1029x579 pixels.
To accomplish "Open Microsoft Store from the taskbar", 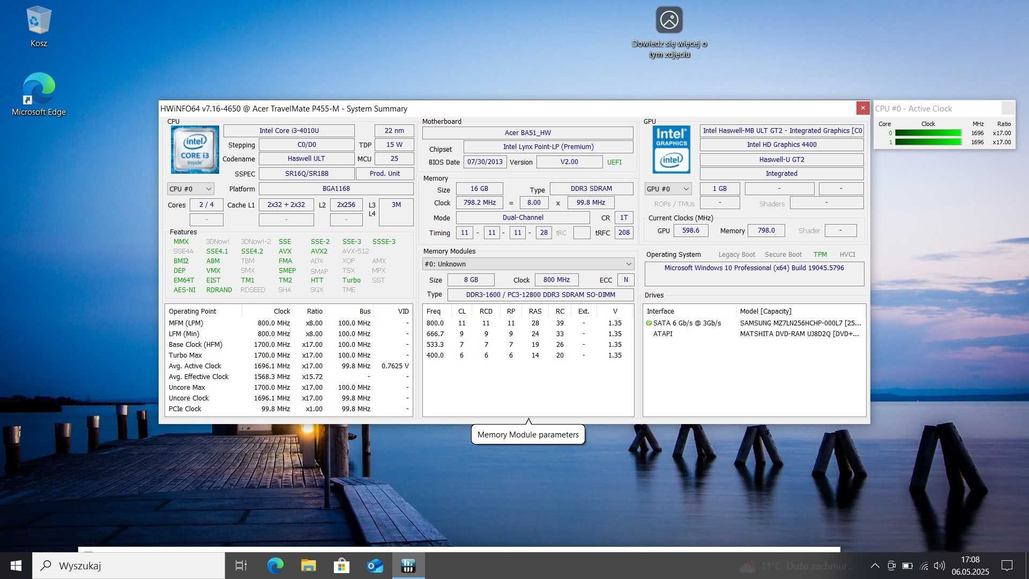I will (x=341, y=566).
